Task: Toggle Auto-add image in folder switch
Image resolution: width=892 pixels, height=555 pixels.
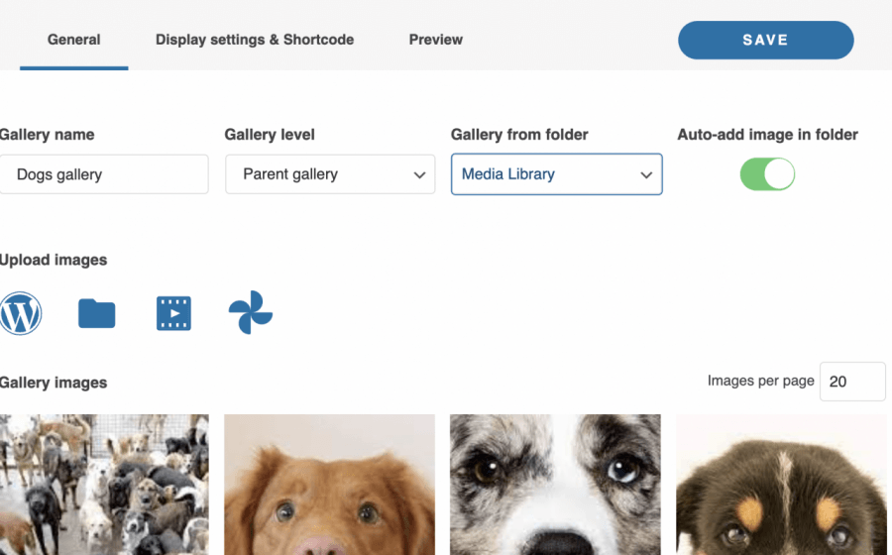Action: pos(767,174)
